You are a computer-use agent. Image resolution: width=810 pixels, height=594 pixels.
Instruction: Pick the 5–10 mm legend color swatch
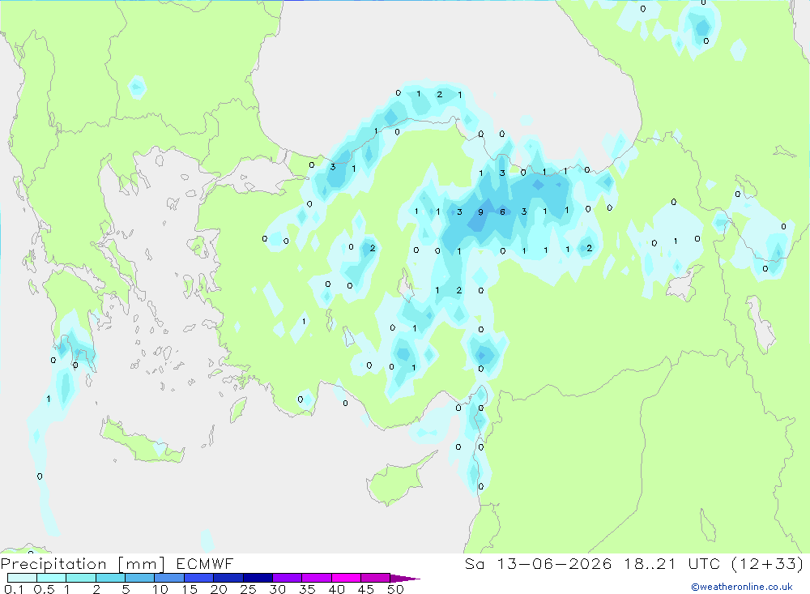139,578
